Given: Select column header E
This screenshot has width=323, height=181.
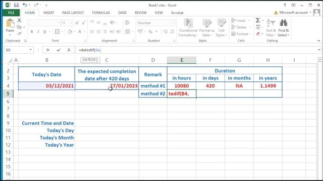Looking at the screenshot, I should coord(182,60).
